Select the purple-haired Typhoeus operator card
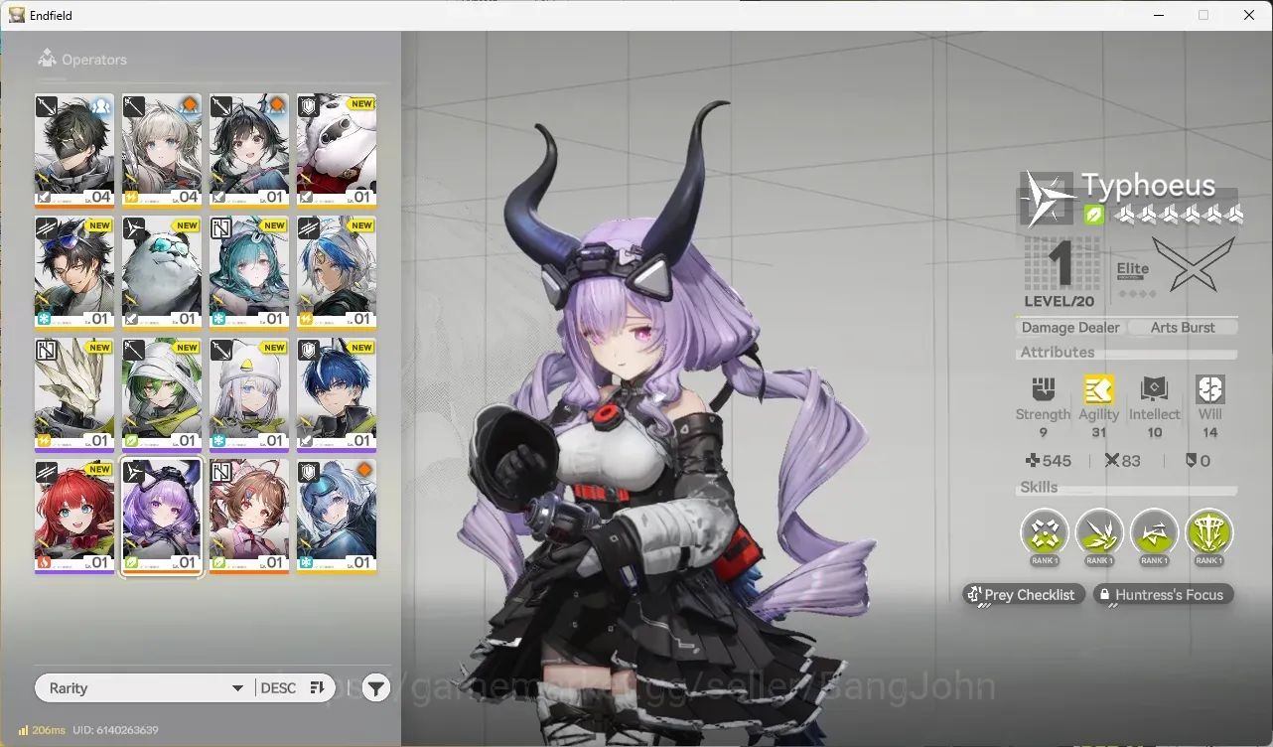 click(161, 517)
